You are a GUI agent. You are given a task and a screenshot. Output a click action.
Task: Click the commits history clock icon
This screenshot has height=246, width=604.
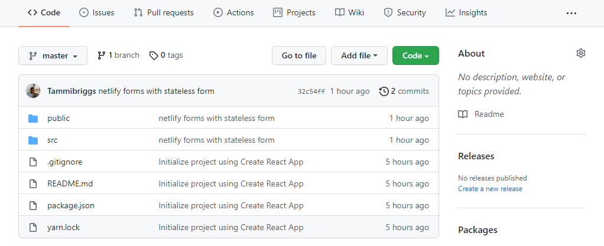coord(384,91)
